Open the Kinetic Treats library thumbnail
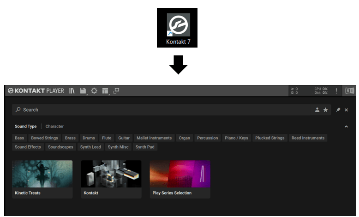 [x=42, y=174]
